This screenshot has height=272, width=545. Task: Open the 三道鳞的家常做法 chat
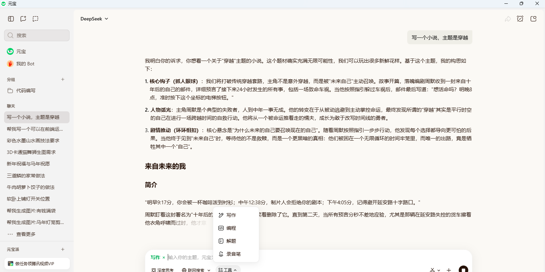(26, 176)
